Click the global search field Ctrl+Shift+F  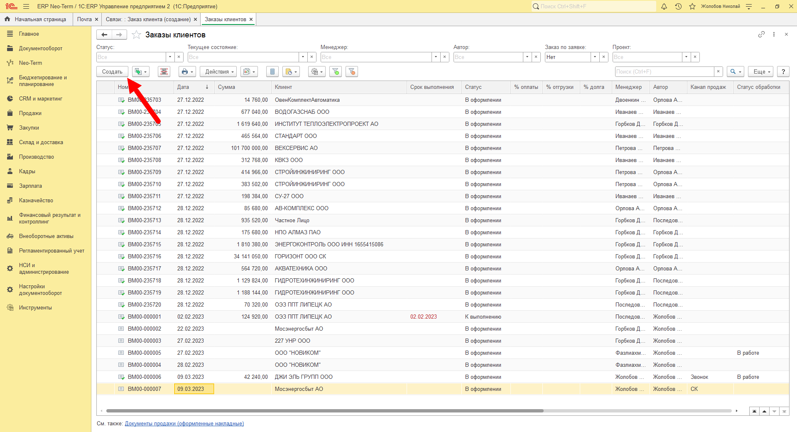click(x=594, y=6)
